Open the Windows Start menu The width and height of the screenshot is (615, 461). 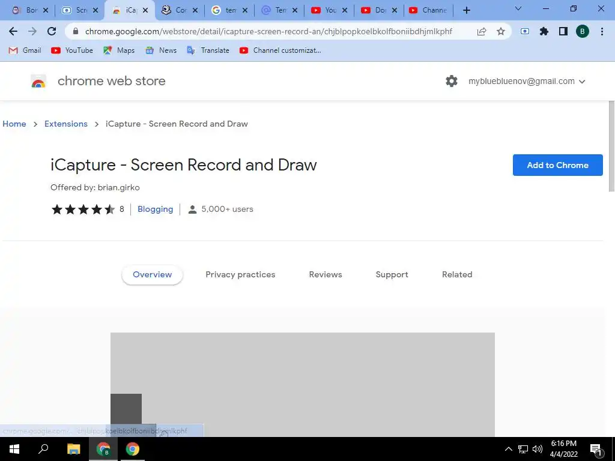14,449
